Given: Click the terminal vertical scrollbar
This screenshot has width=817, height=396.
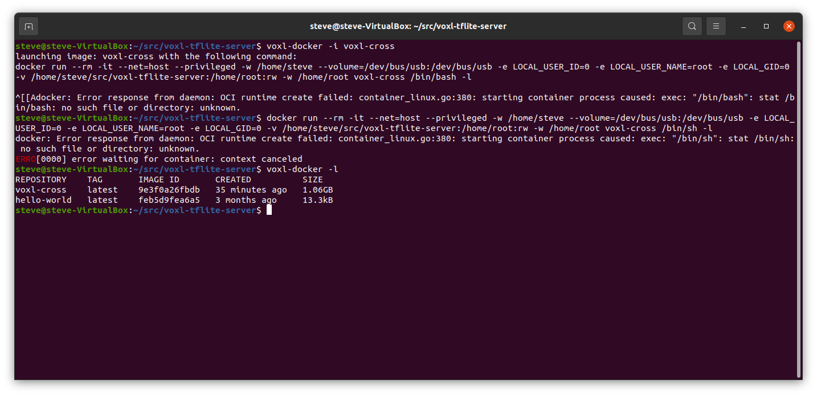Looking at the screenshot, I should (x=799, y=209).
